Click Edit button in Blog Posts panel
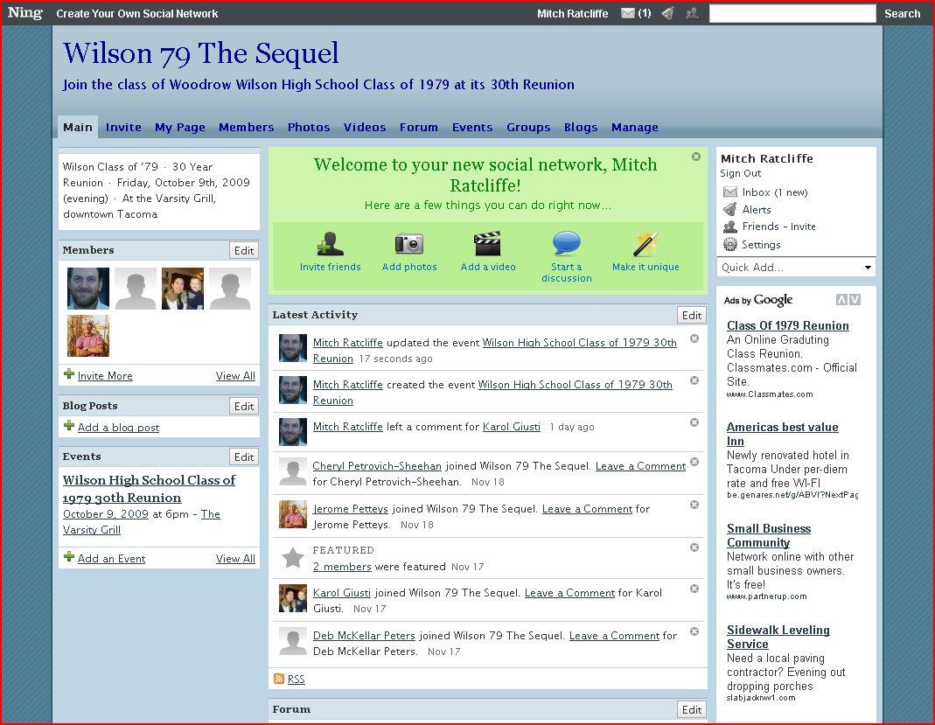Image resolution: width=935 pixels, height=725 pixels. click(x=244, y=406)
